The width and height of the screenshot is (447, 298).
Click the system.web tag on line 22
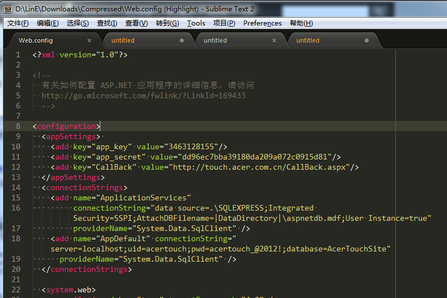click(69, 290)
